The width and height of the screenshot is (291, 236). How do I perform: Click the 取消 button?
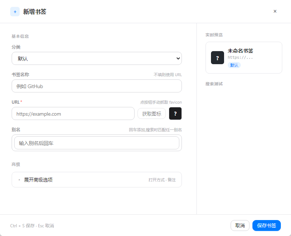point(240,225)
